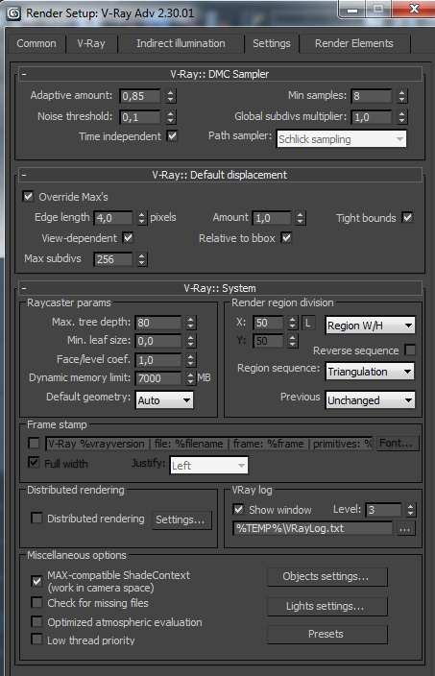Enable Low thread priority checkbox

coord(36,640)
